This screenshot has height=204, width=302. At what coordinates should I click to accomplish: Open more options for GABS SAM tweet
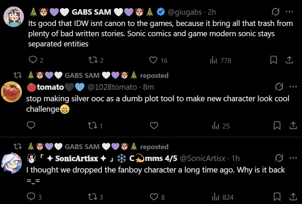click(289, 12)
